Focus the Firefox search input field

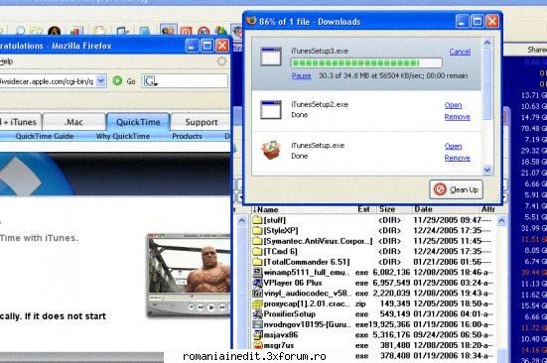coord(193,81)
